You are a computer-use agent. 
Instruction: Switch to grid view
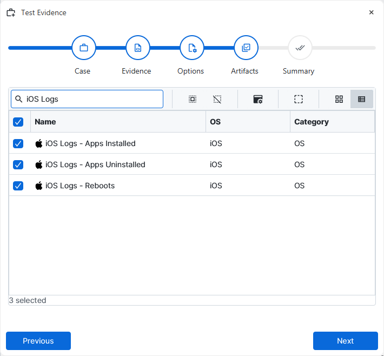coord(339,99)
